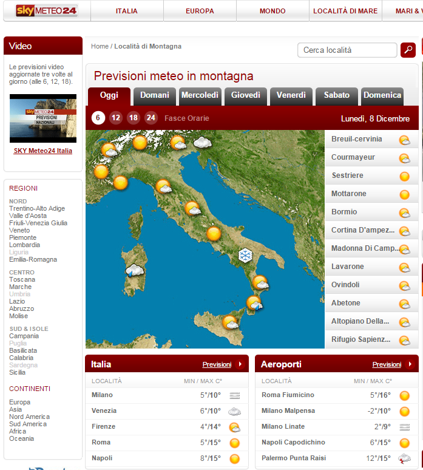This screenshot has width=423, height=470.
Task: Click the weather icon beside Ovindoli
Action: (x=404, y=285)
